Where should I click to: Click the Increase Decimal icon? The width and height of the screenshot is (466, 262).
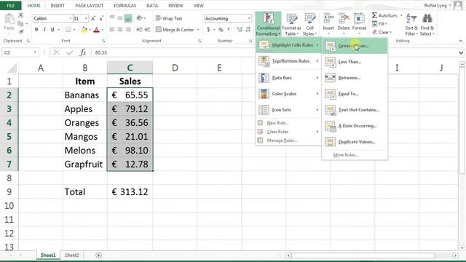coord(240,29)
